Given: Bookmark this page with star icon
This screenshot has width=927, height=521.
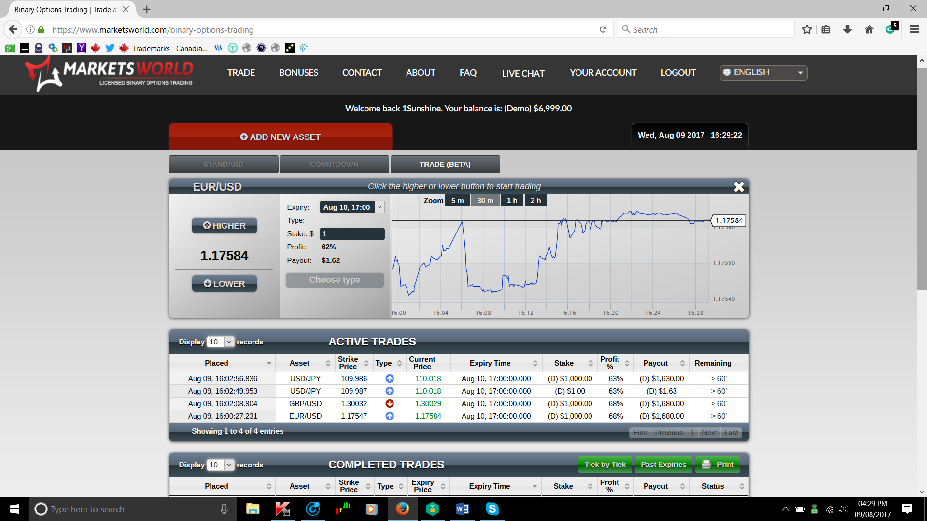Looking at the screenshot, I should 807,30.
